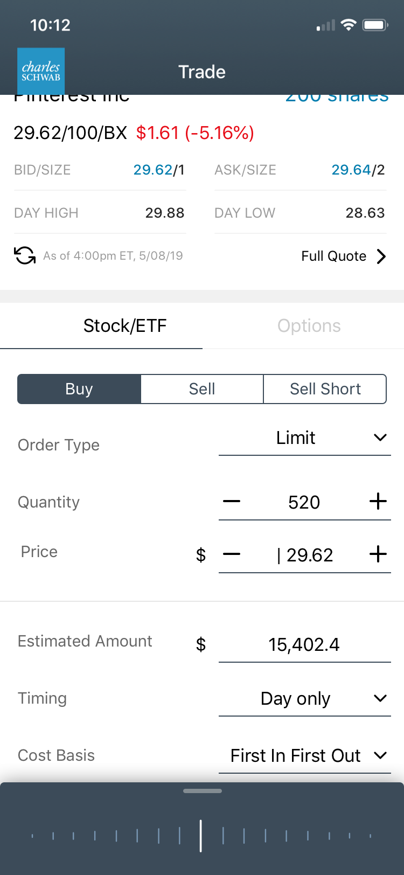Tap the Full Quote chevron arrow
This screenshot has width=404, height=875.
pos(381,256)
